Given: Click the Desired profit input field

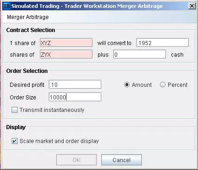Looking at the screenshot, I should tap(75, 85).
